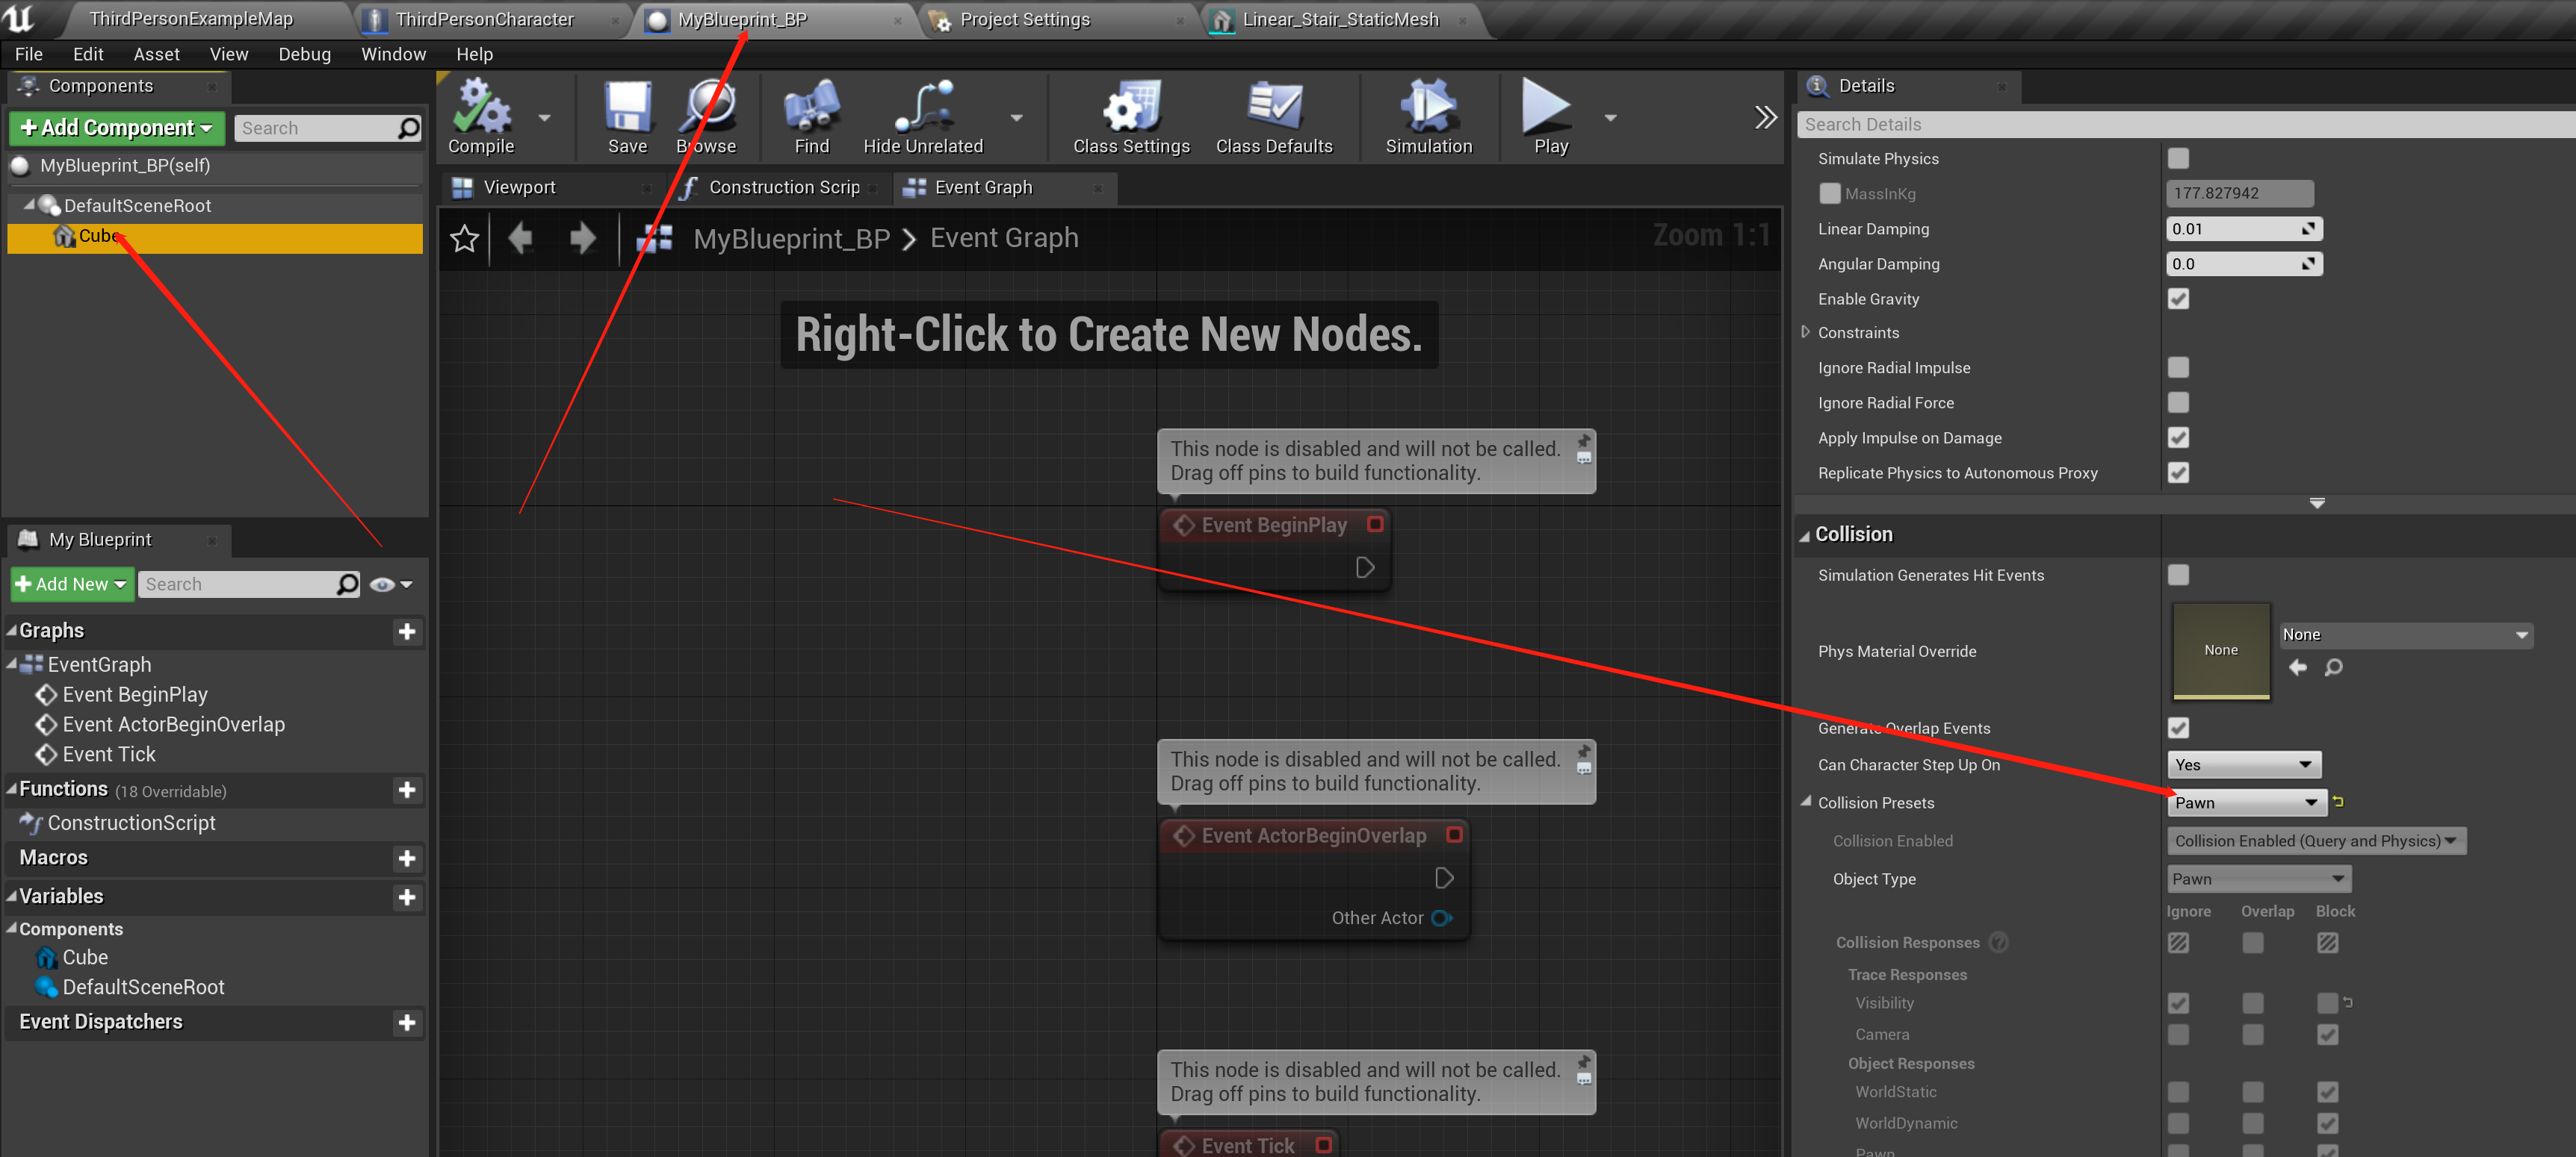2576x1157 pixels.
Task: Click the Play button in toolbar
Action: (x=1549, y=117)
